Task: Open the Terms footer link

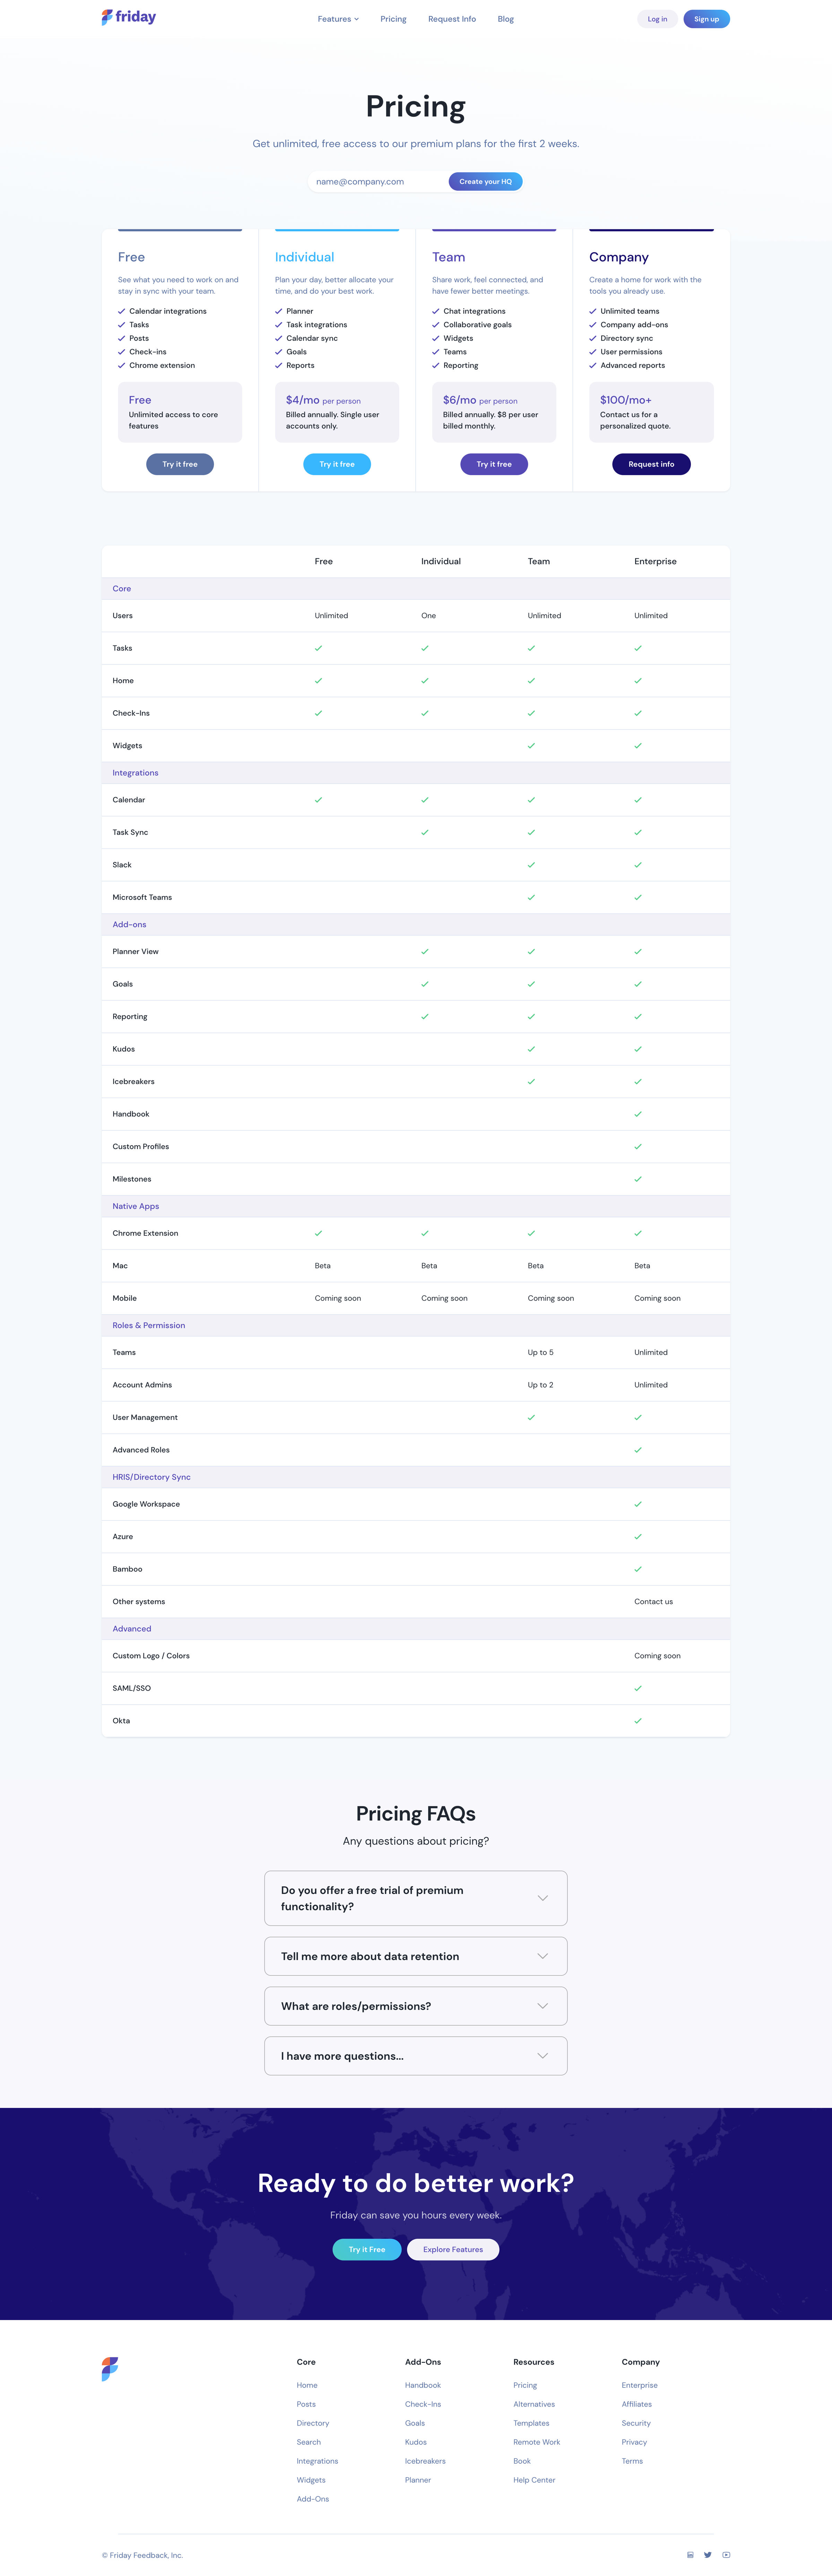Action: coord(632,2461)
